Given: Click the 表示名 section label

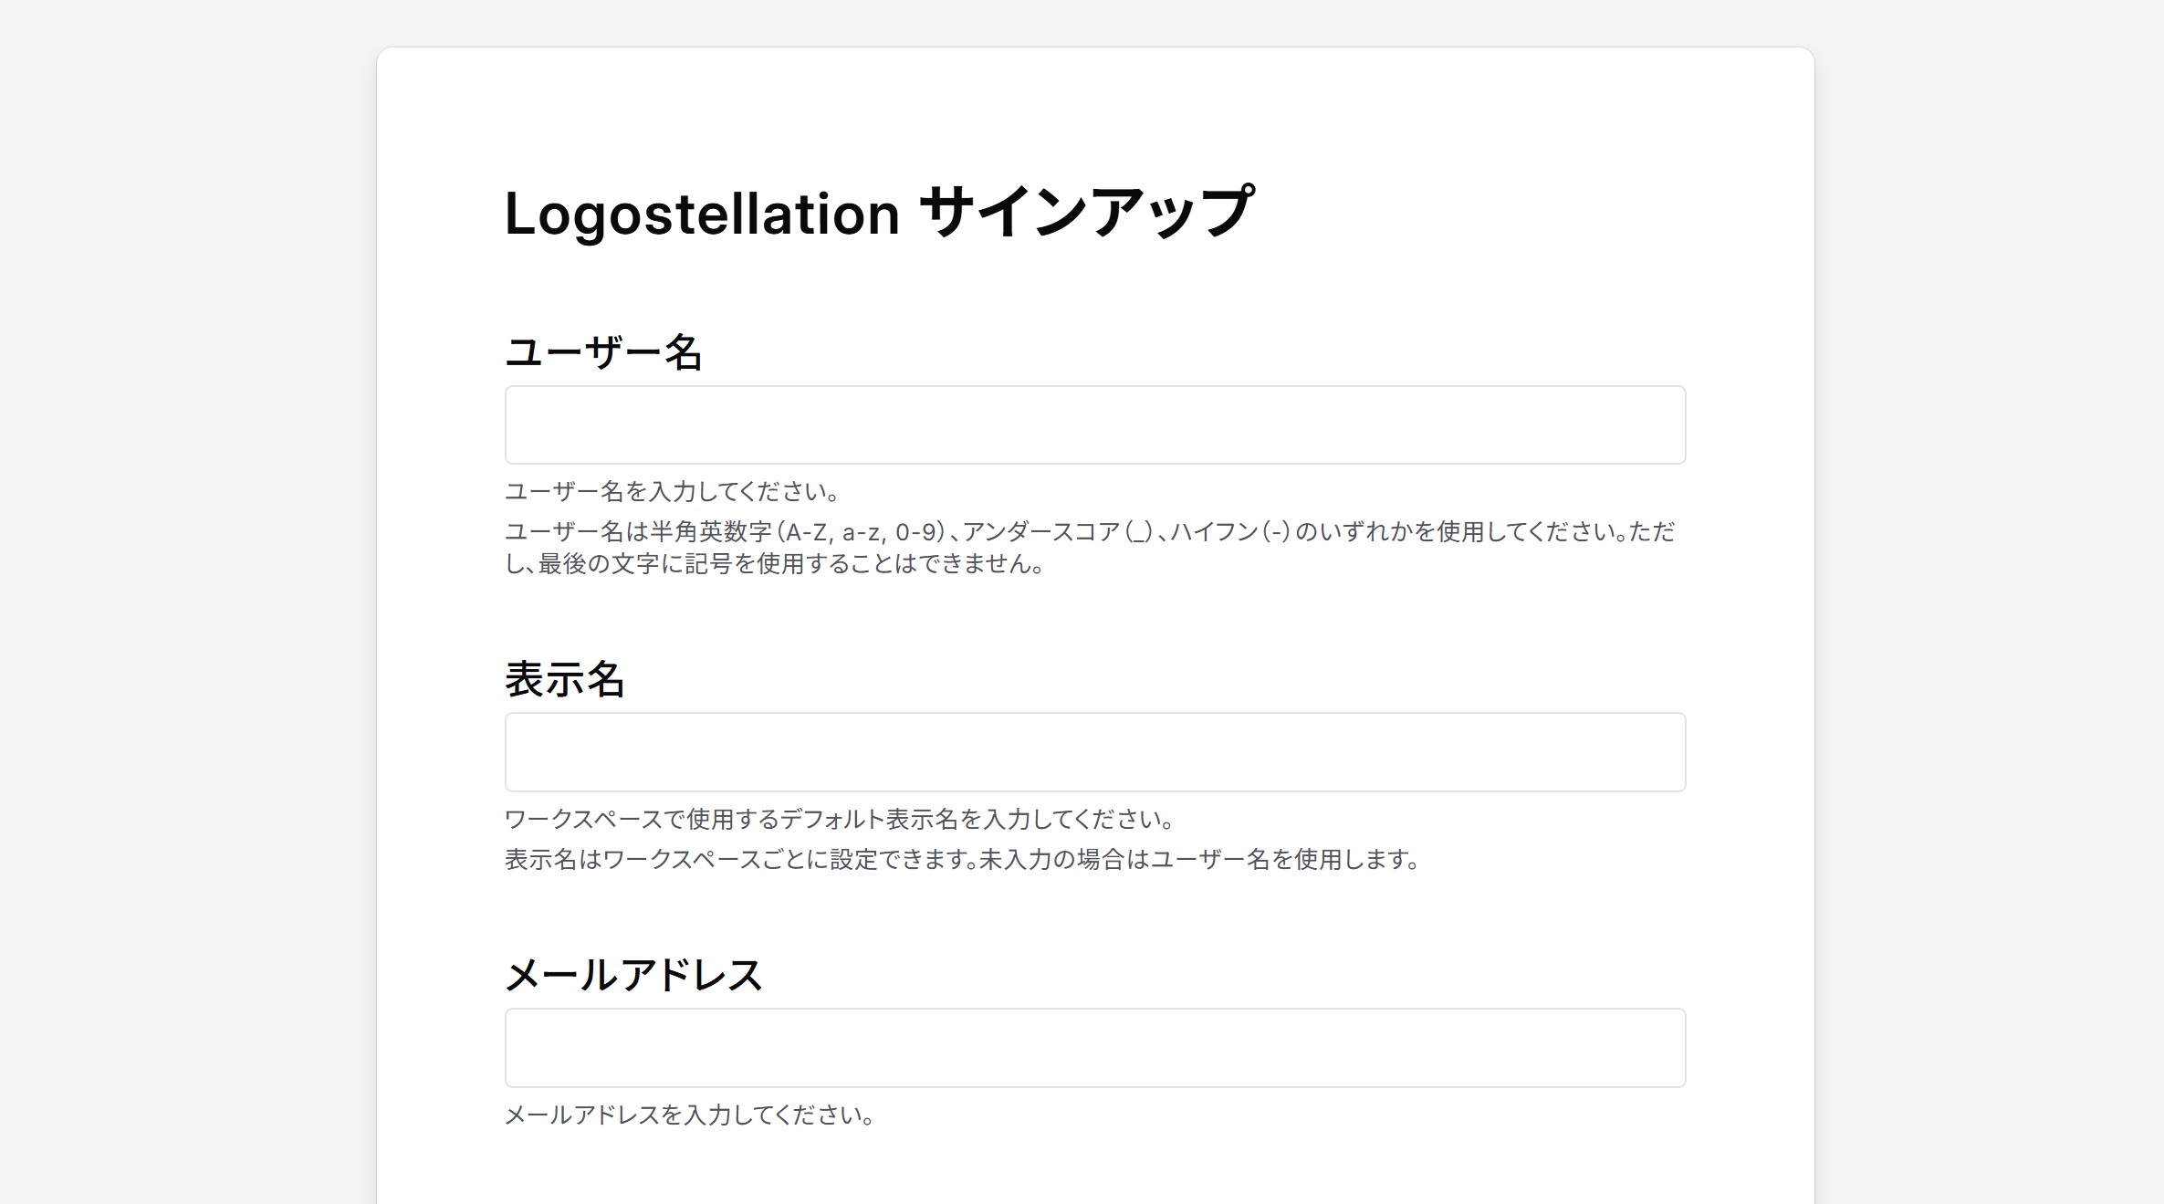Looking at the screenshot, I should tap(567, 680).
